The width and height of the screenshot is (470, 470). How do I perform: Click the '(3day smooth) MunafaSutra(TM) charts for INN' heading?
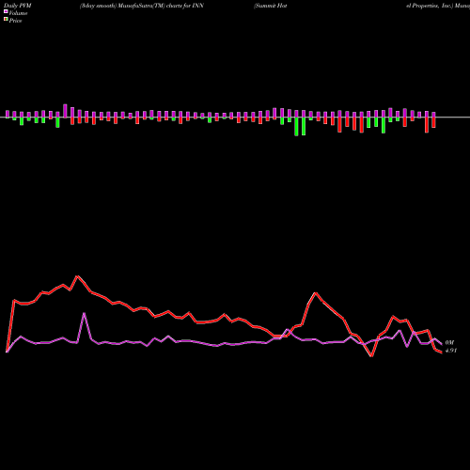click(142, 6)
